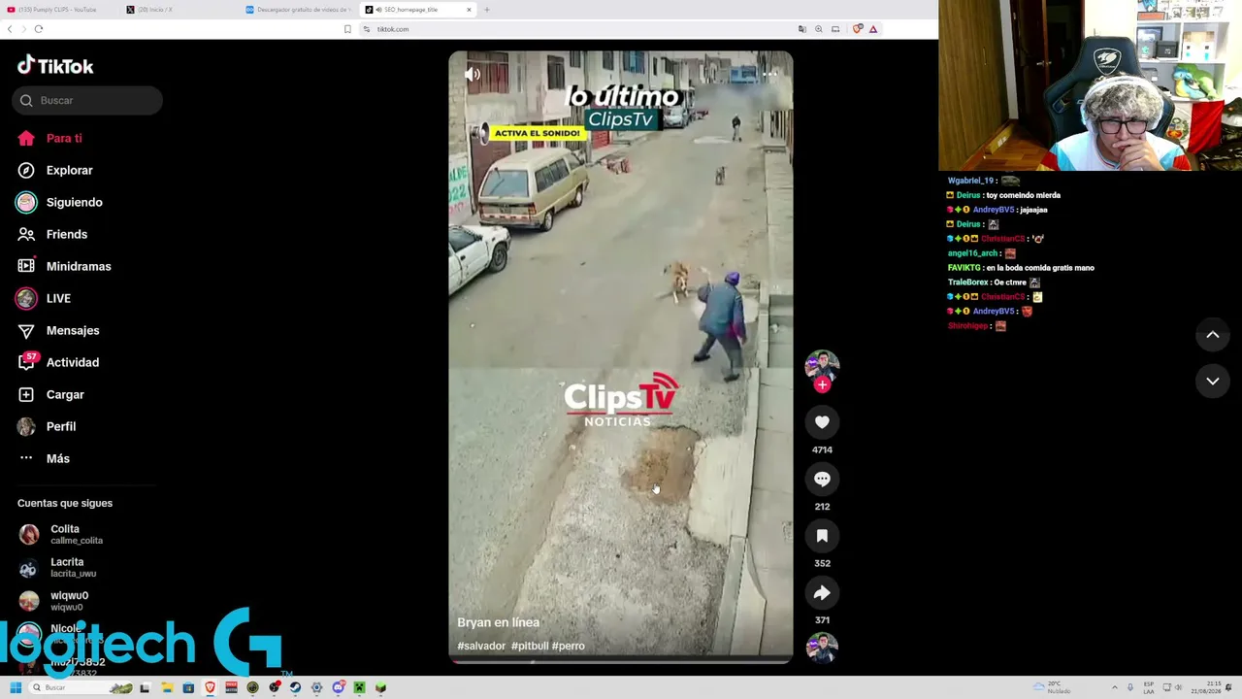Open the video's three-dot options menu
Viewport: 1242px width, 699px height.
769,74
